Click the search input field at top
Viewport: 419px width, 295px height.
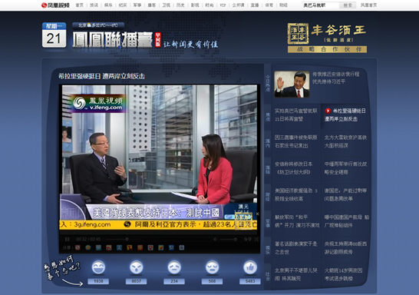coord(321,5)
